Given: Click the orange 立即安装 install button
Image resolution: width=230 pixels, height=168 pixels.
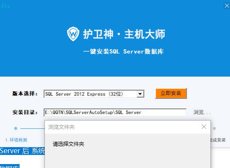Looking at the screenshot, I should (x=171, y=94).
